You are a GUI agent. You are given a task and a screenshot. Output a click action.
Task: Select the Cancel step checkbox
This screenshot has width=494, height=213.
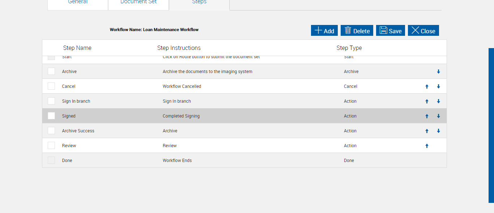tap(51, 86)
